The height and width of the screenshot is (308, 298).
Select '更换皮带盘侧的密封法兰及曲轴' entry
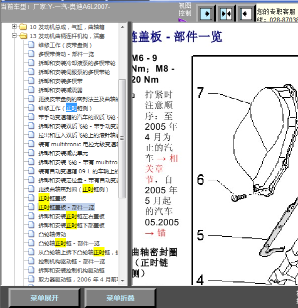click(x=78, y=99)
